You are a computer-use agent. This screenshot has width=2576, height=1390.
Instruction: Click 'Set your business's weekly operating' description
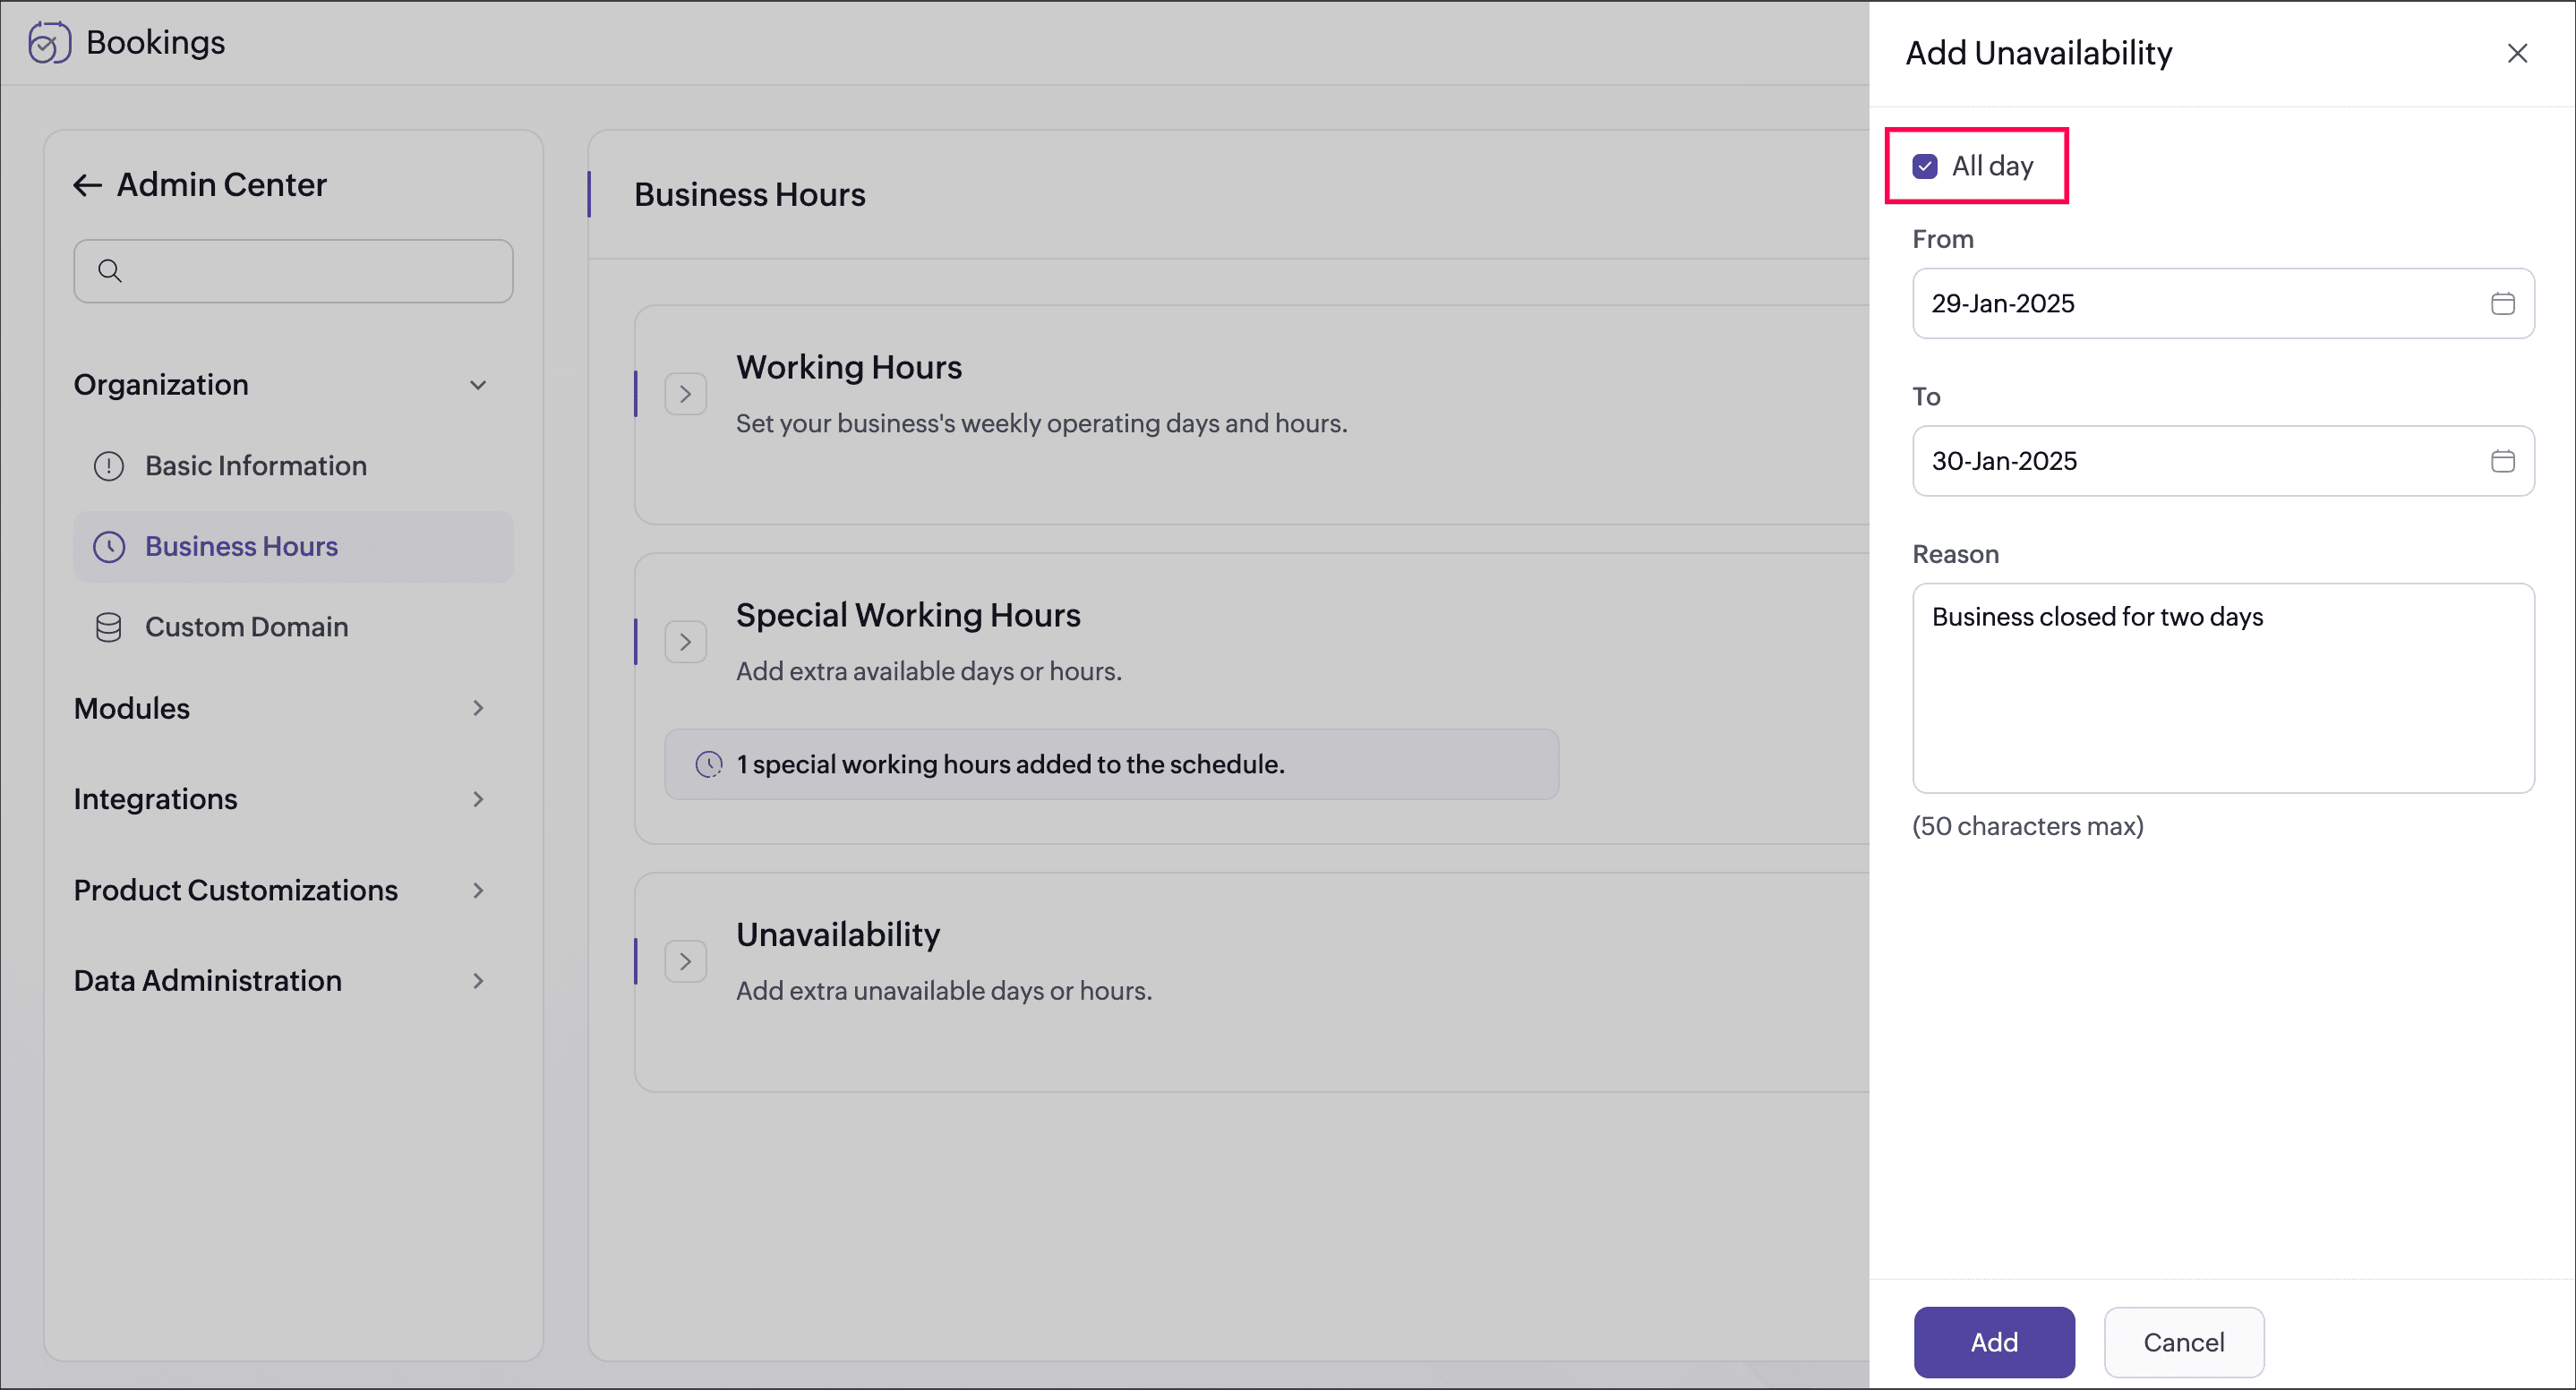tap(1042, 423)
